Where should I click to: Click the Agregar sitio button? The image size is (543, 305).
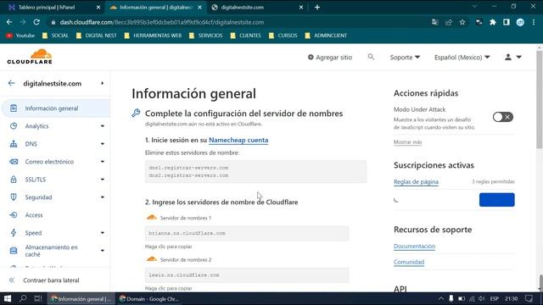330,57
